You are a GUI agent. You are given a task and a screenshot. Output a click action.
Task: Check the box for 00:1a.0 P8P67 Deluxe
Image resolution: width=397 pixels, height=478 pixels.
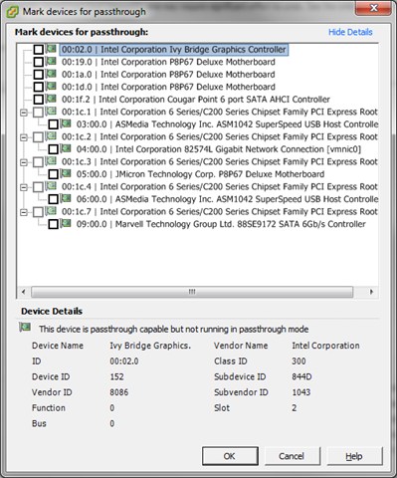(x=39, y=75)
